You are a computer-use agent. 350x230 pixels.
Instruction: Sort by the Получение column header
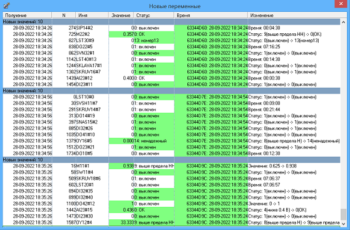click(x=27, y=15)
